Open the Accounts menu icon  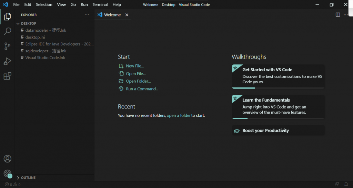tap(8, 159)
